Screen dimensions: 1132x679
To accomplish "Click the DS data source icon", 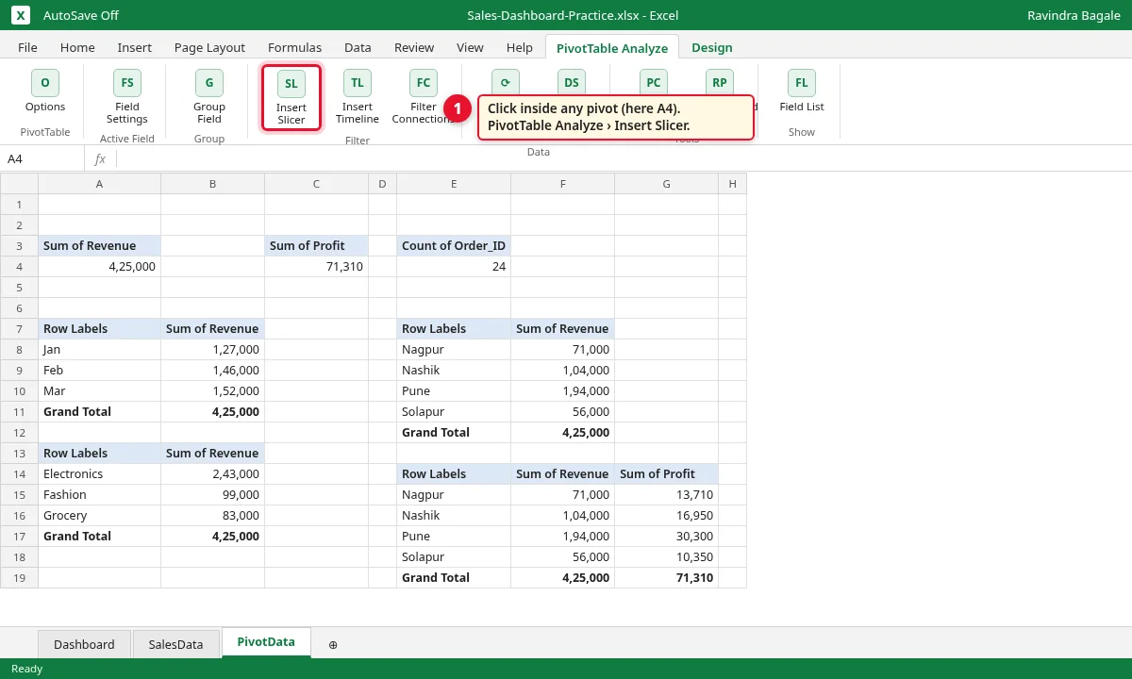I will (x=572, y=82).
